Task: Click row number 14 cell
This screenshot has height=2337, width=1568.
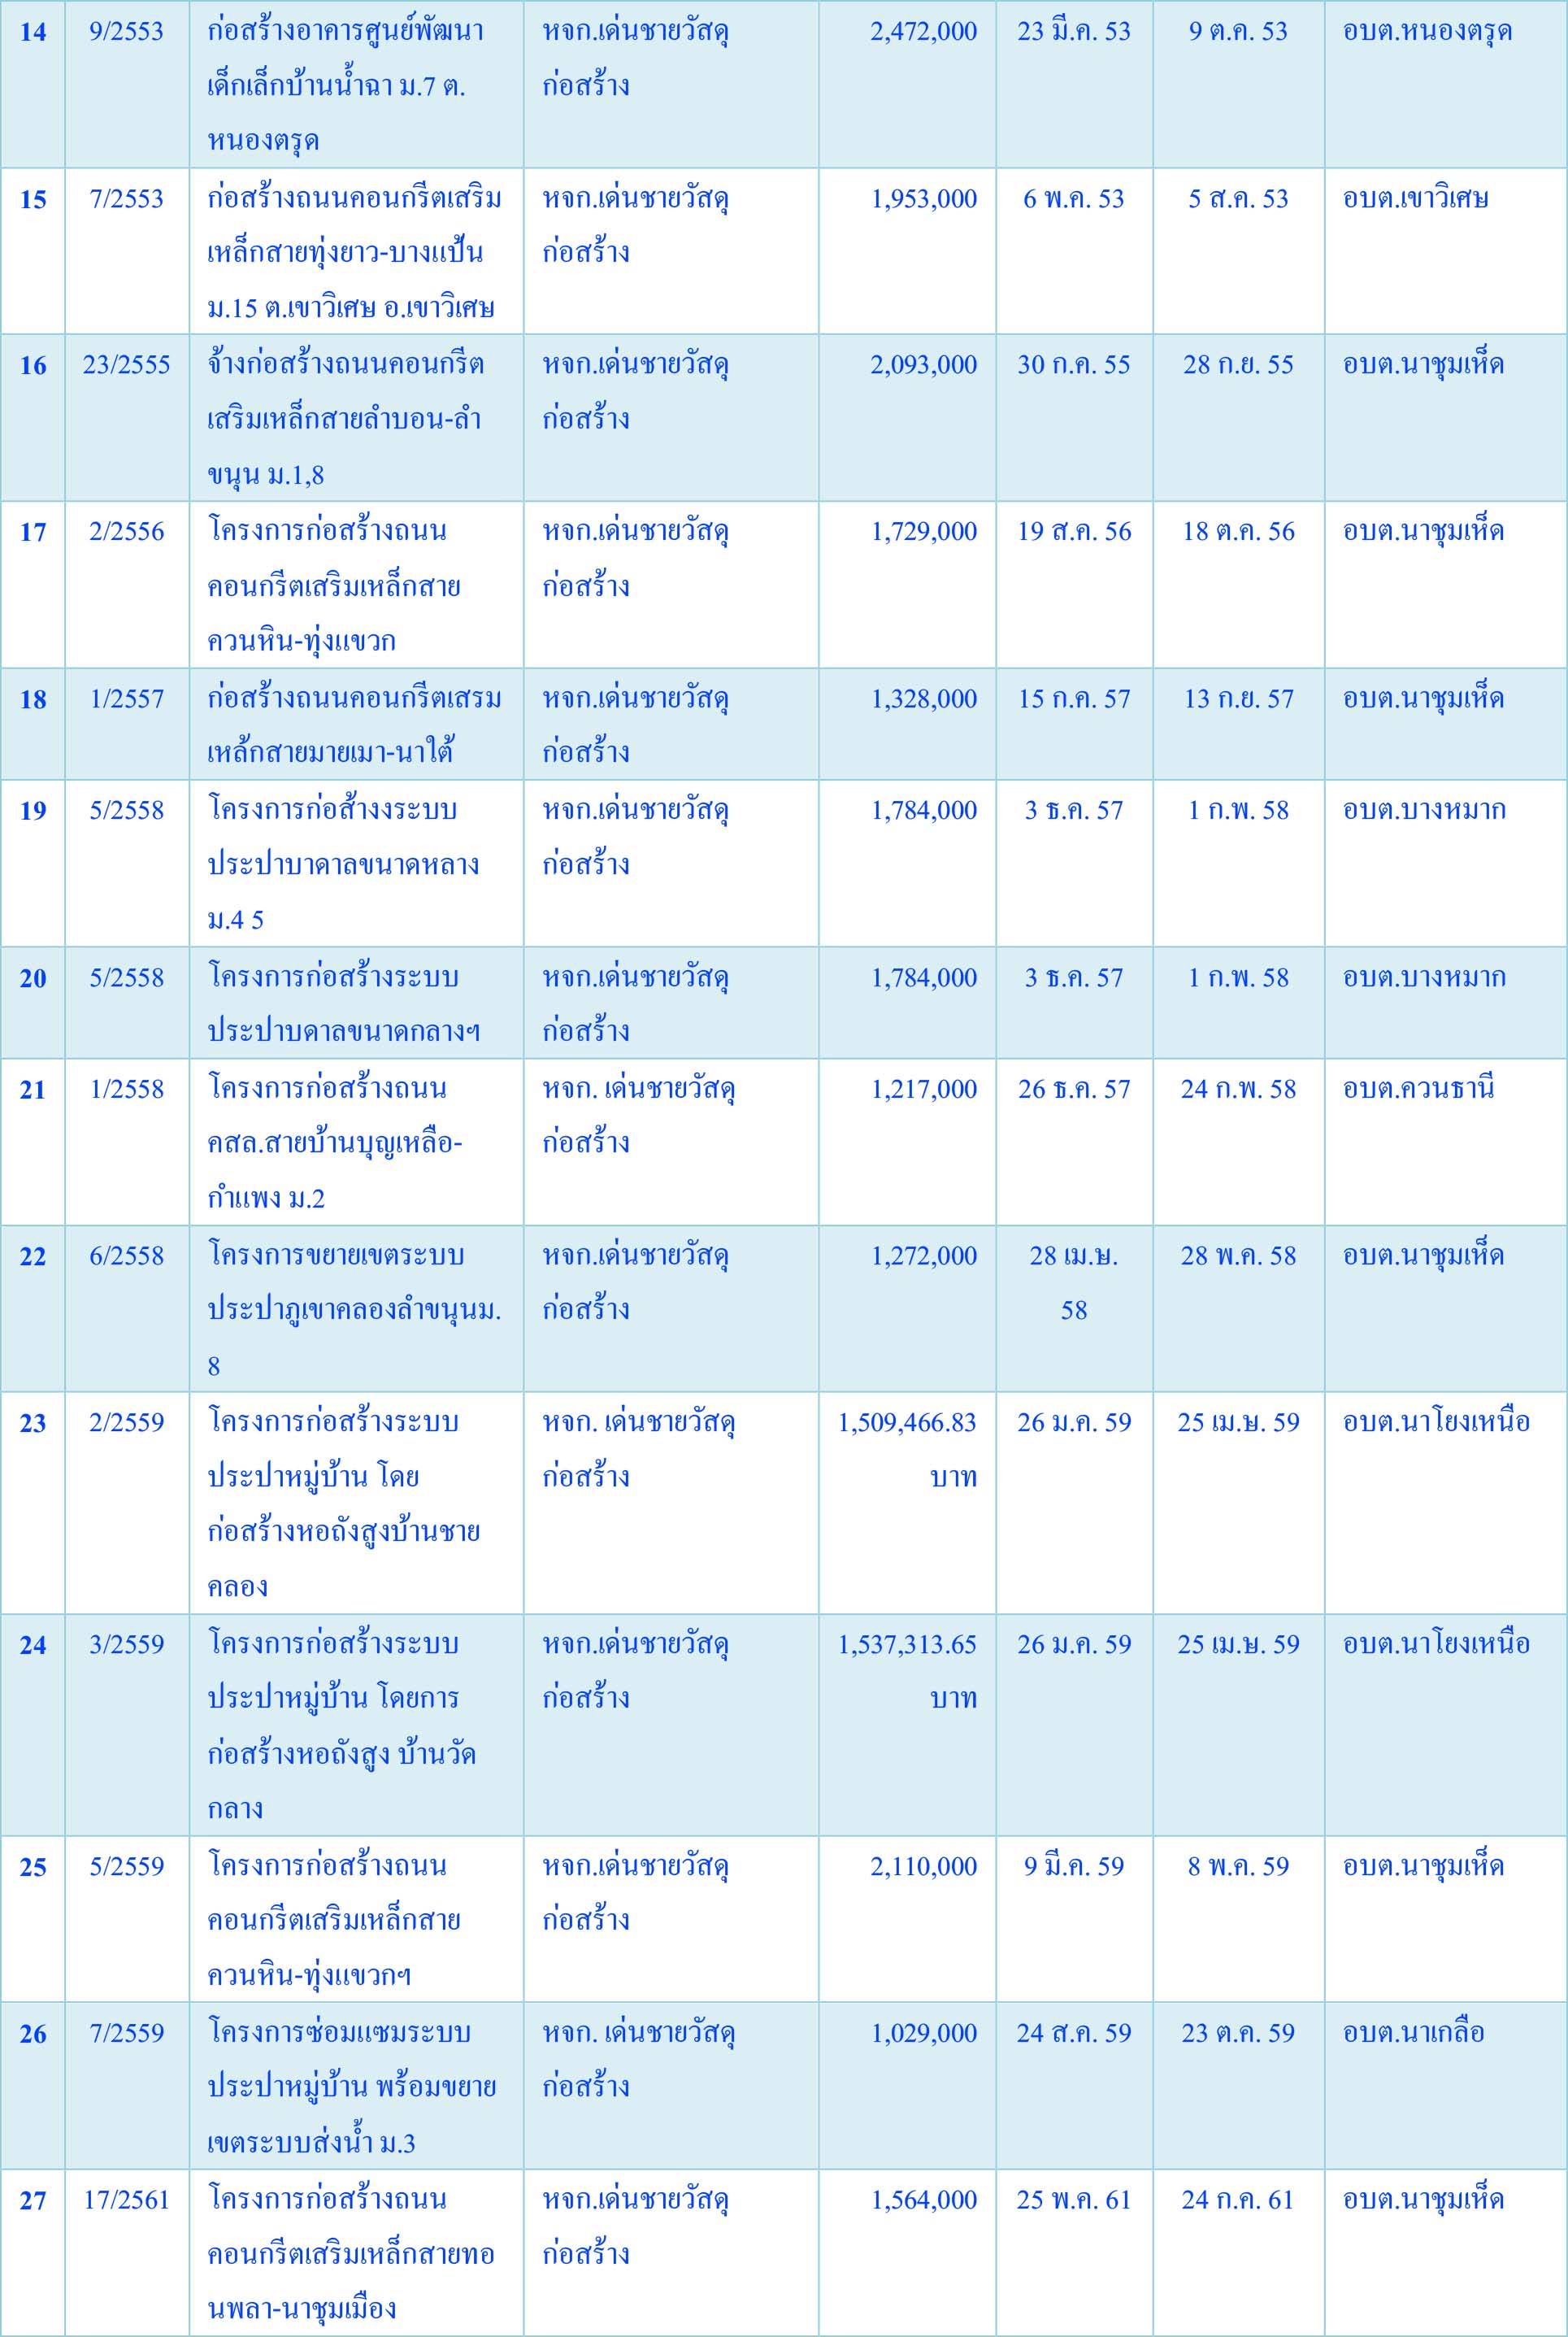Action: tap(33, 32)
